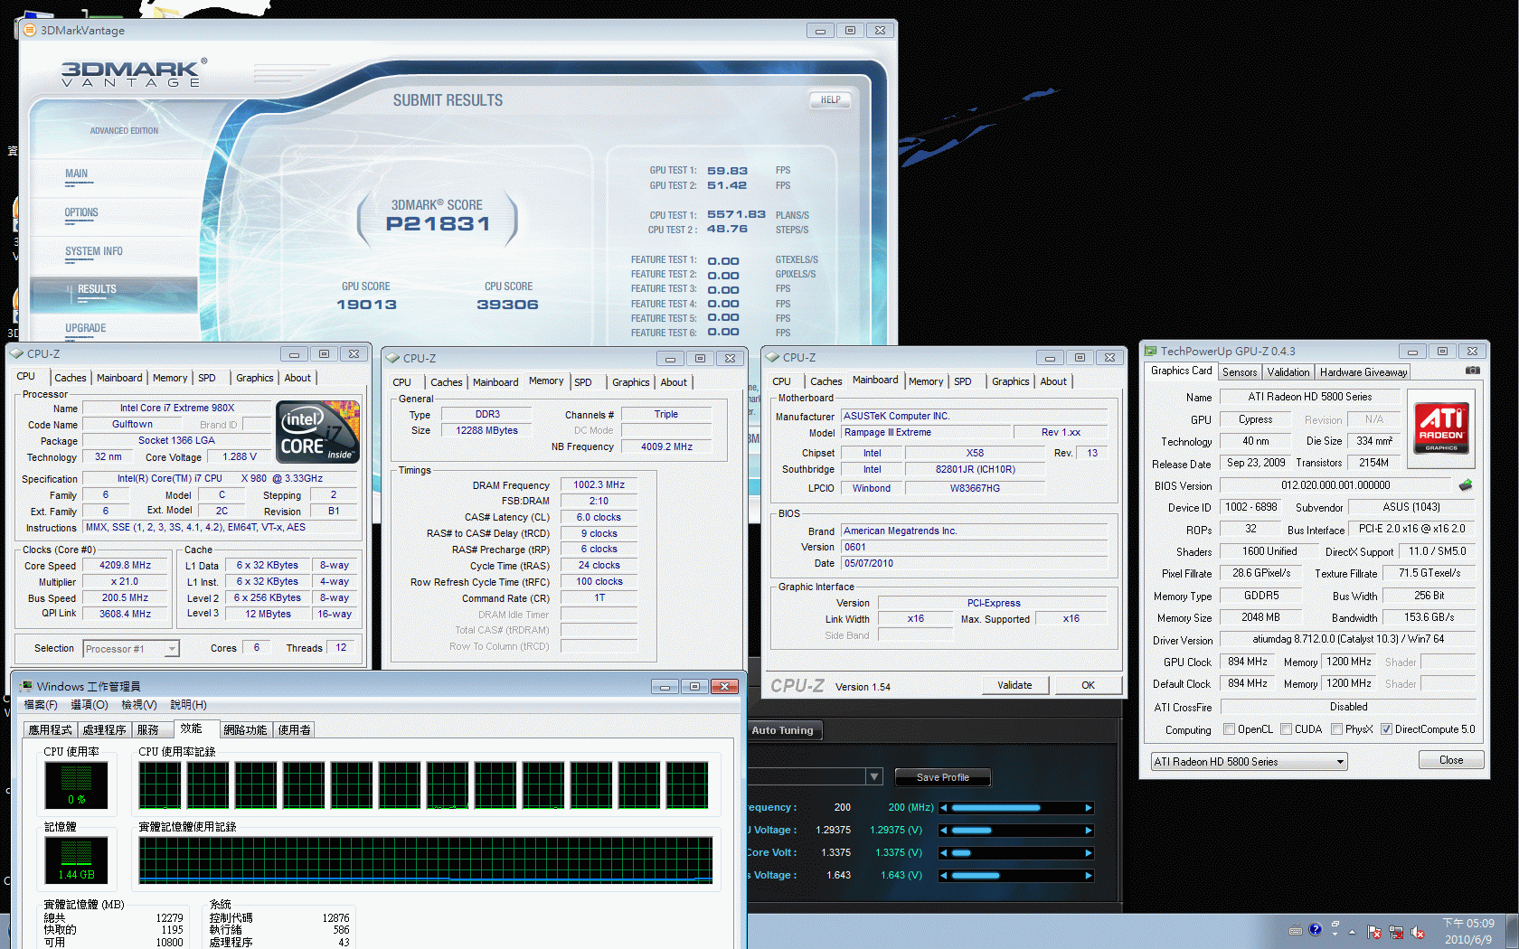Toggle the PhysX checkbox in GPU-Z
Viewport: 1519px width, 949px height.
(1336, 729)
